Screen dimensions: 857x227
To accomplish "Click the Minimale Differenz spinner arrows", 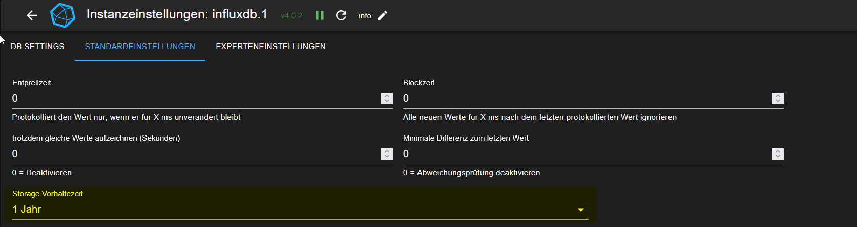I will click(778, 154).
